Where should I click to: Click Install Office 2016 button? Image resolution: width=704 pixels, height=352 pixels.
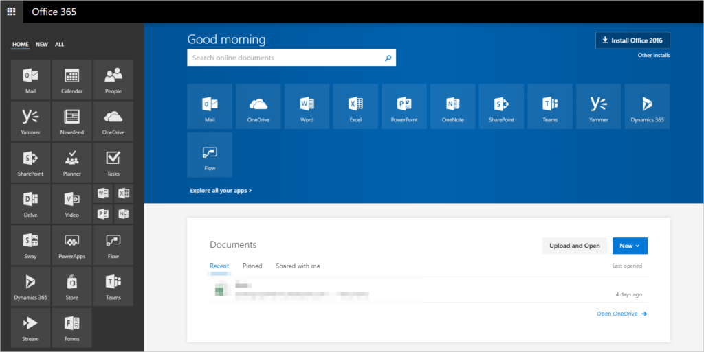(632, 40)
